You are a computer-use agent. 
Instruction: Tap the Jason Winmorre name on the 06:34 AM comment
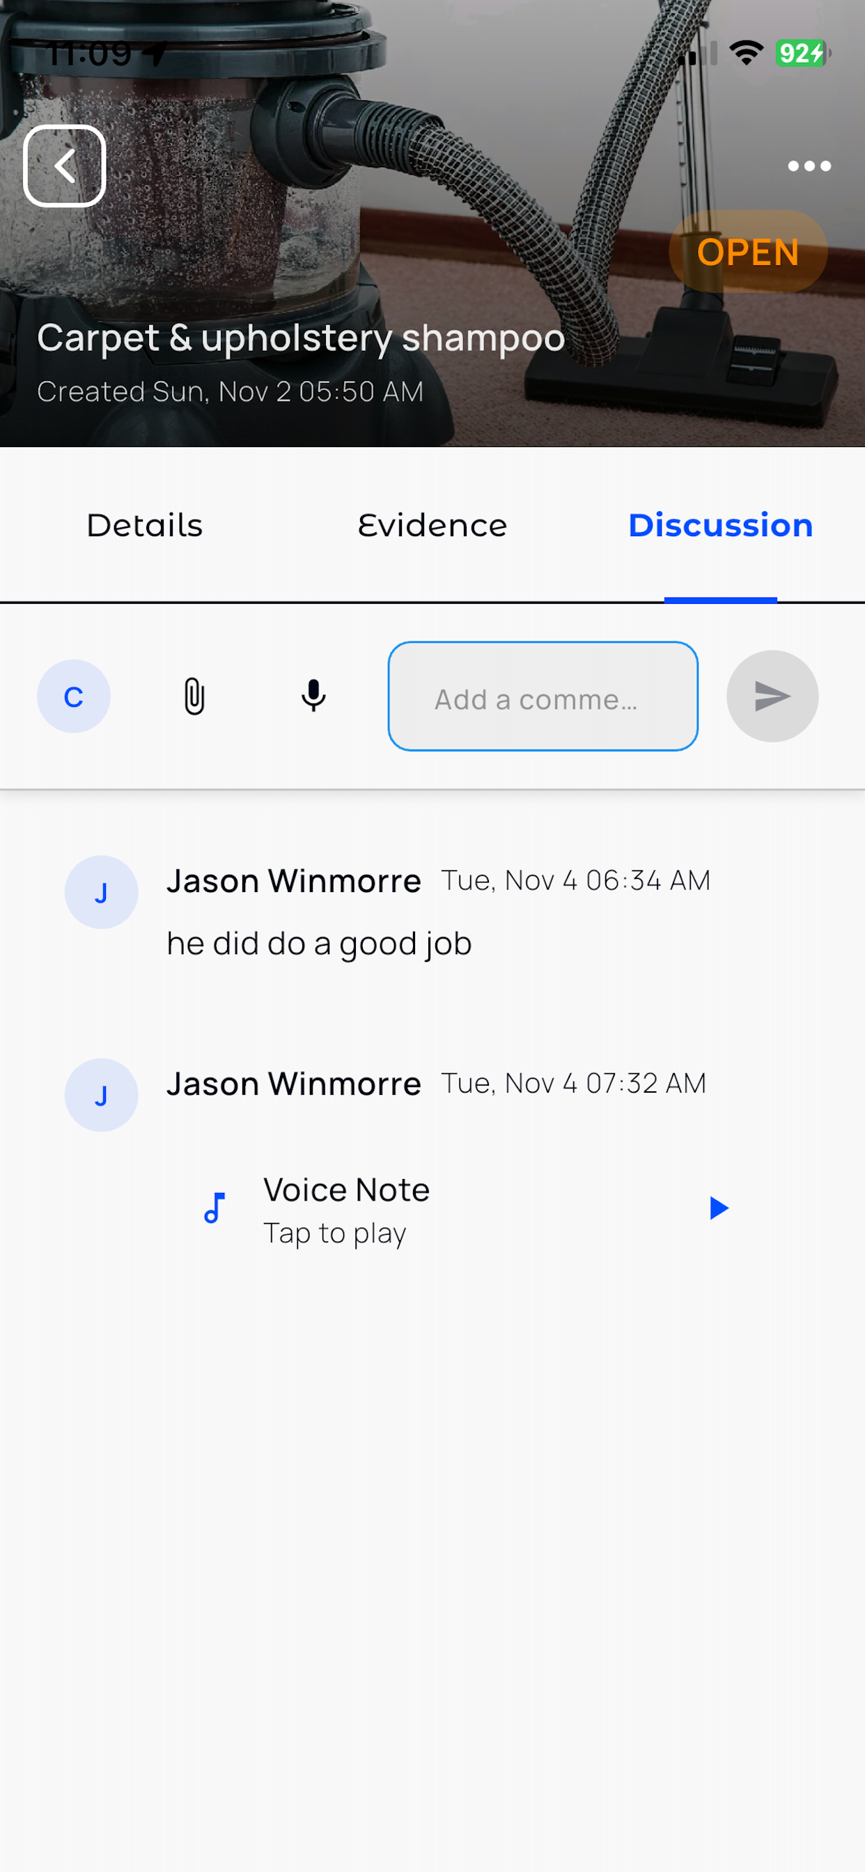[x=294, y=882]
